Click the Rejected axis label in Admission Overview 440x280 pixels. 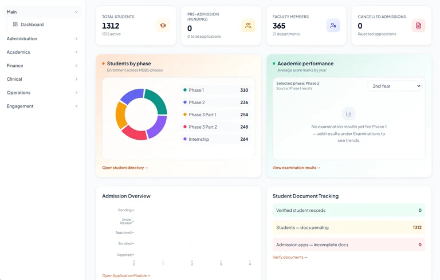[124, 255]
